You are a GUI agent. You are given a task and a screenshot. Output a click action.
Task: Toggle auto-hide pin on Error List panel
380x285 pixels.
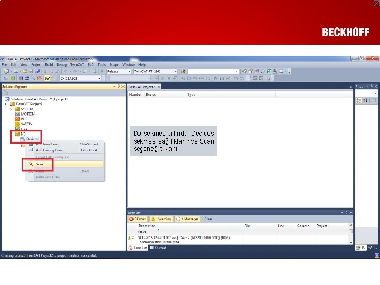click(346, 213)
